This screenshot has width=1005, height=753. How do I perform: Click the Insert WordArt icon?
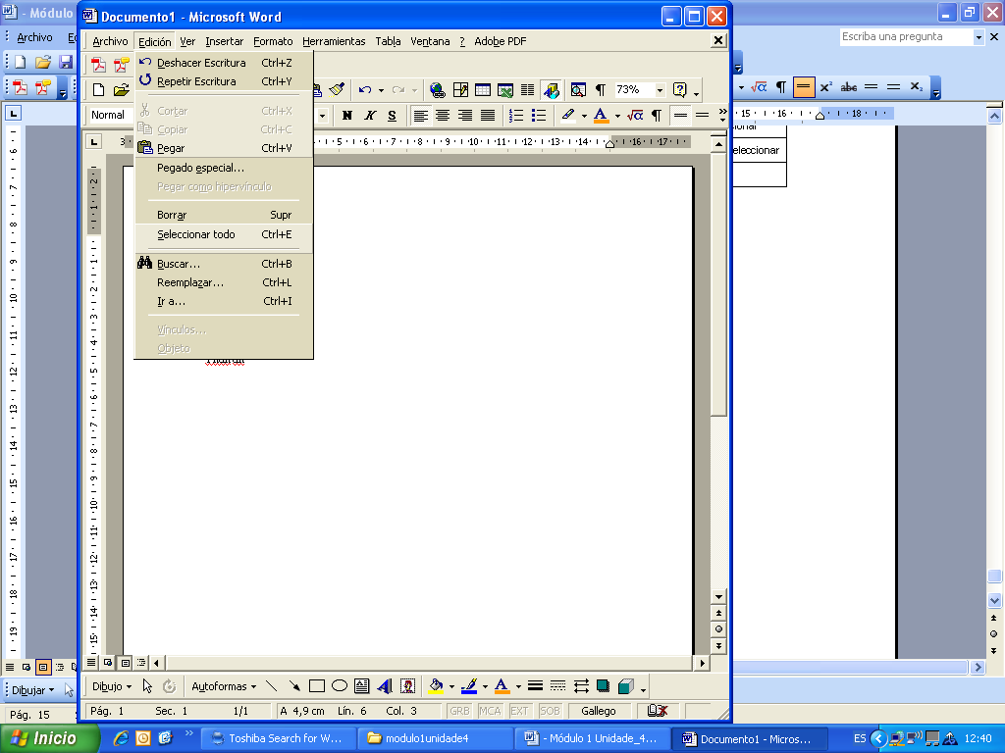(384, 686)
